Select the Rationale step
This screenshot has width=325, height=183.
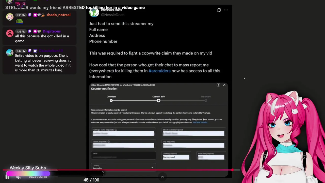tap(206, 101)
